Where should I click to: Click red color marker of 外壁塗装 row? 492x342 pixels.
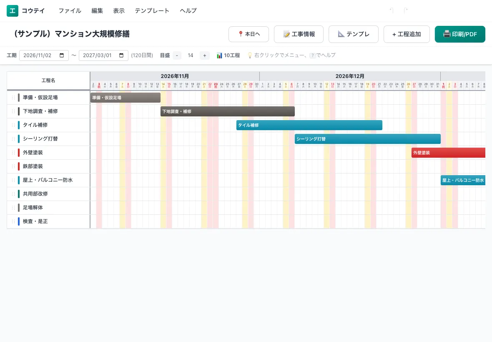pyautogui.click(x=19, y=153)
